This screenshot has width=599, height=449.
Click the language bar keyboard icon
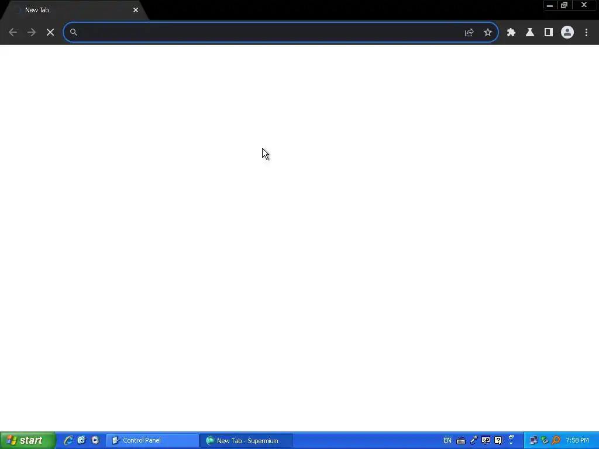(x=461, y=441)
